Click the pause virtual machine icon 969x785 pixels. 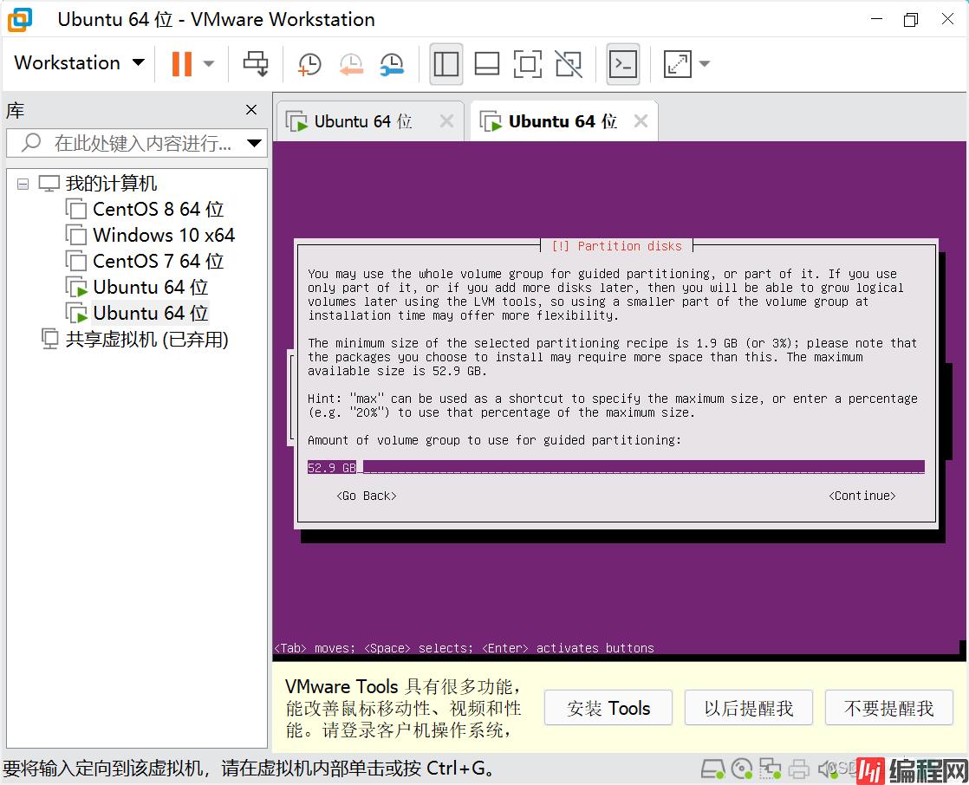(181, 63)
